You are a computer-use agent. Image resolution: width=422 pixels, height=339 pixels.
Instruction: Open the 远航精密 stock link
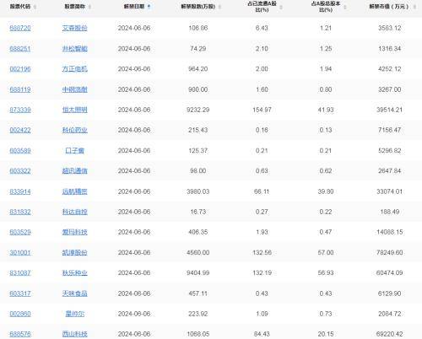[74, 191]
